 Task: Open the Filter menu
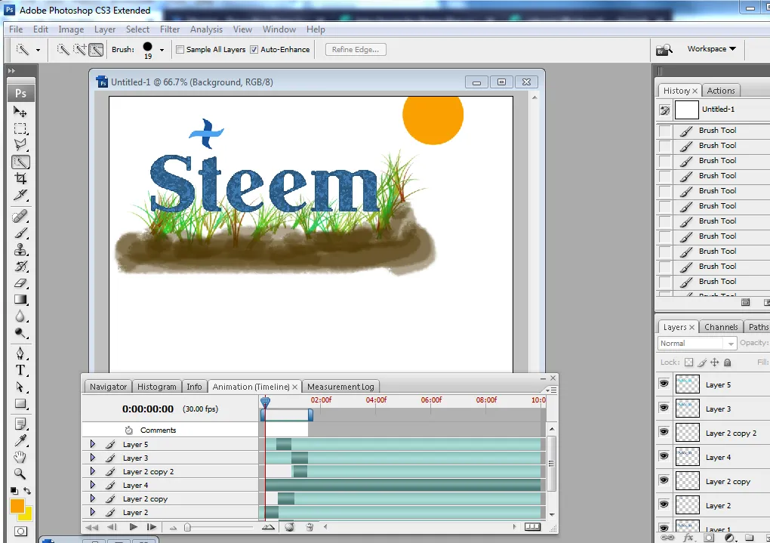point(170,29)
